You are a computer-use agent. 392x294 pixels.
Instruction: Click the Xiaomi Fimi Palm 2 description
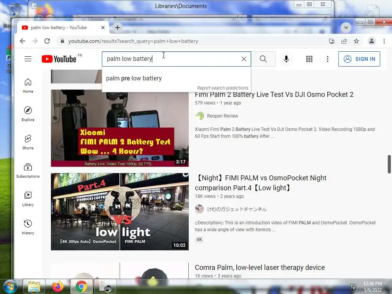coord(285,133)
